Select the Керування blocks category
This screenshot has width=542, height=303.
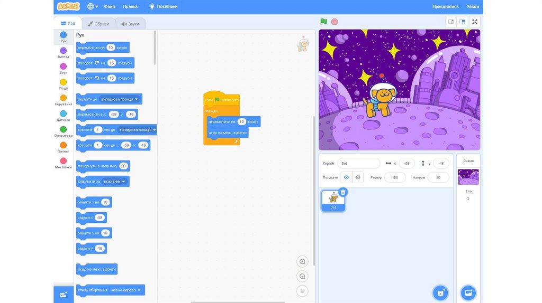64,100
